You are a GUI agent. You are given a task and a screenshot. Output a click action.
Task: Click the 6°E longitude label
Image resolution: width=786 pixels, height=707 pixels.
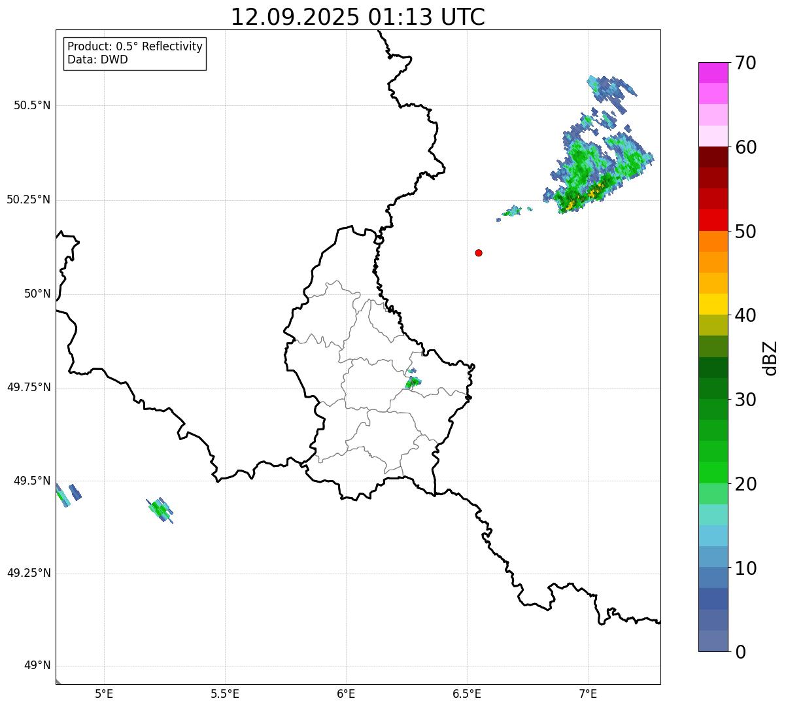(346, 694)
